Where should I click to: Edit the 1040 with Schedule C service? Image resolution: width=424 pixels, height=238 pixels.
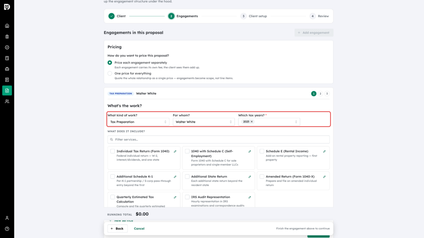tap(250, 151)
